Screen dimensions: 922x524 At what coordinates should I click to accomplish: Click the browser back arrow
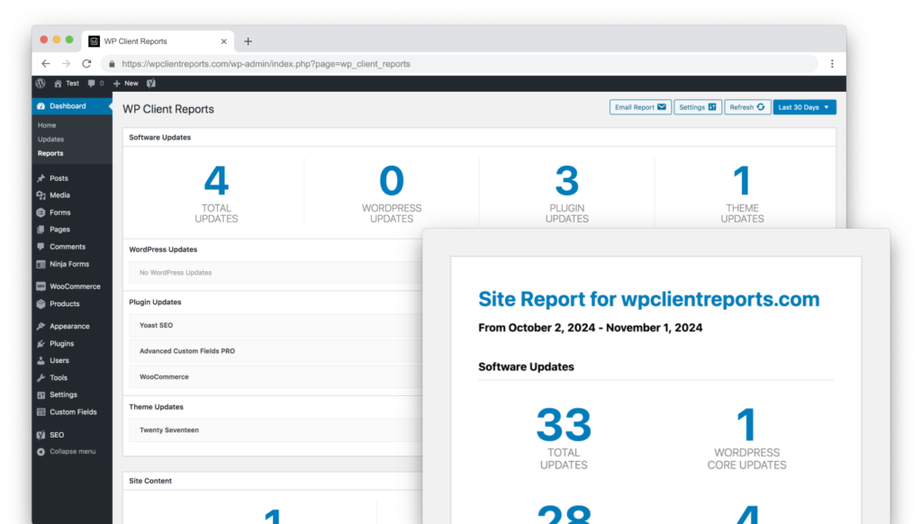[x=46, y=64]
